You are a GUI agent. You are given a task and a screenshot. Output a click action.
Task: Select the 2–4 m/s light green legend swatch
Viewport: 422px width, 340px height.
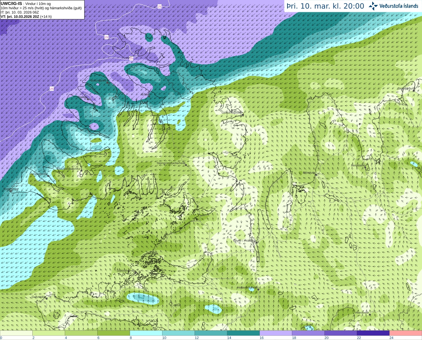[x=49, y=333]
